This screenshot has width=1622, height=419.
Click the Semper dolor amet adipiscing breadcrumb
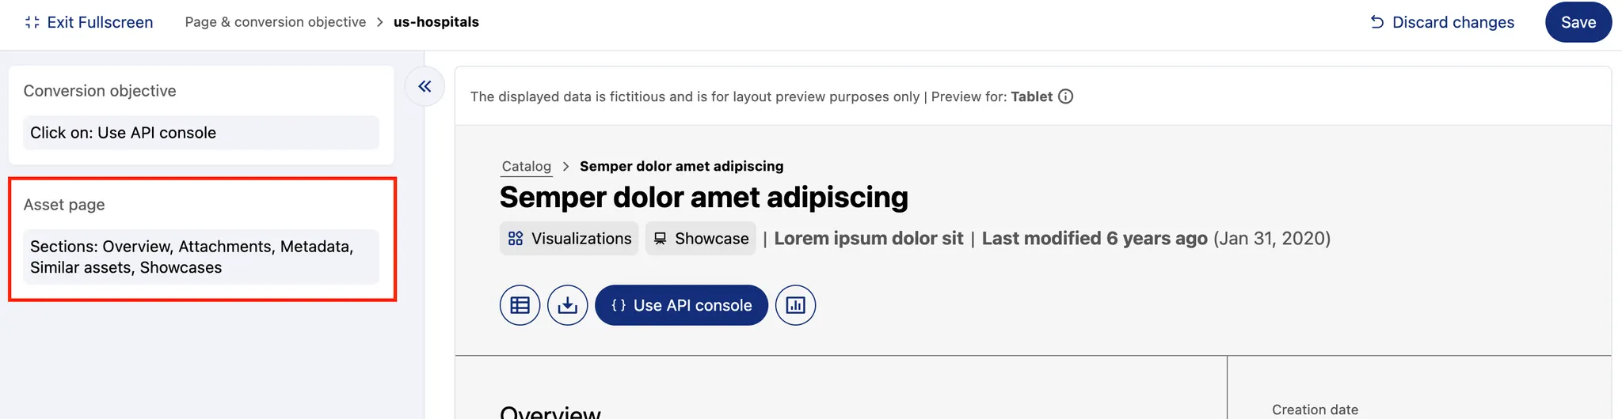[681, 166]
